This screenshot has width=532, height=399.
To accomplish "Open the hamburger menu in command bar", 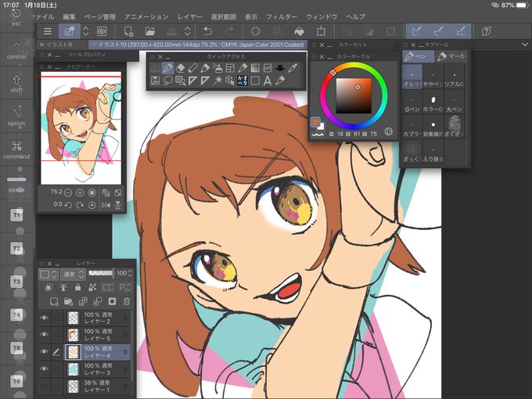I will [x=48, y=31].
